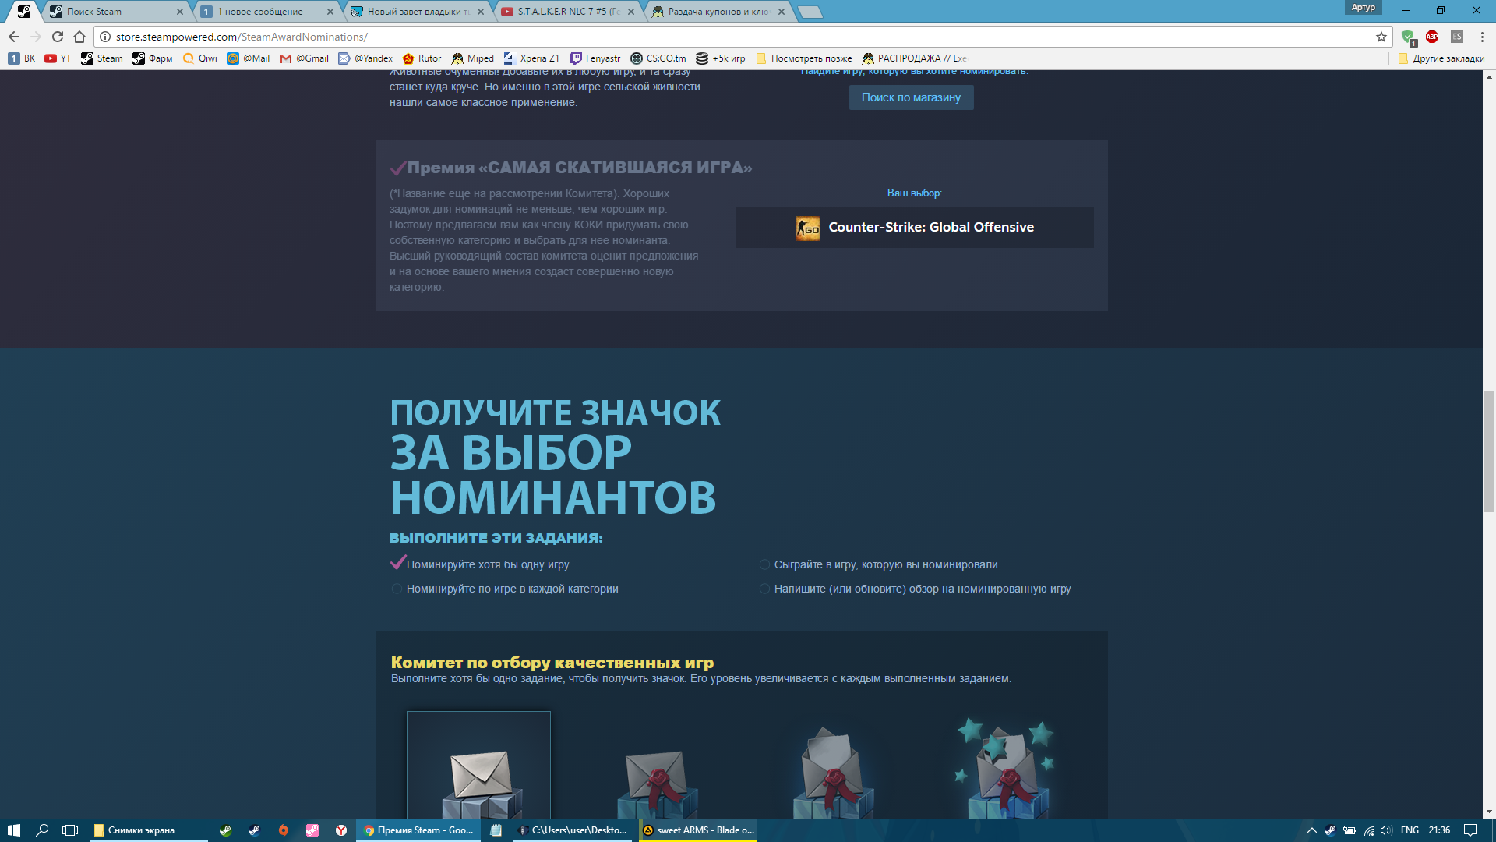
Task: Click the Counter-Strike: Global Offensive game icon
Action: click(x=808, y=228)
